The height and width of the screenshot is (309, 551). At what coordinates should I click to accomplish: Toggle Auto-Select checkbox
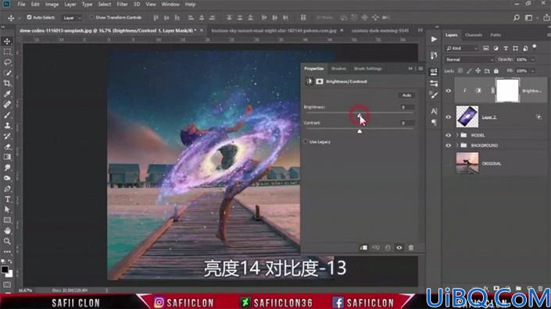pos(29,17)
